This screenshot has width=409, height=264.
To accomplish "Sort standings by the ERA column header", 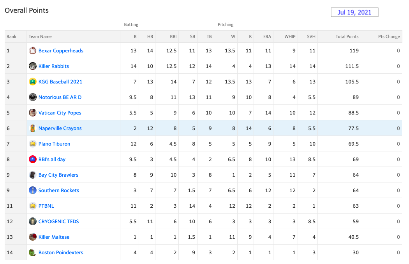I will [267, 36].
